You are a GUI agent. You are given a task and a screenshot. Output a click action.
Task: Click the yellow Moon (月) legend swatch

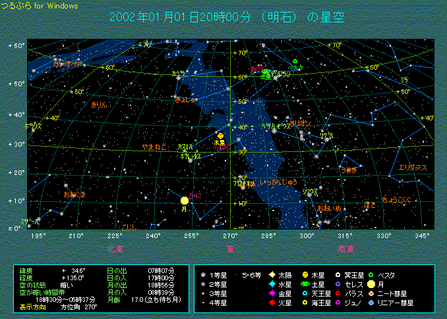coord(371,283)
